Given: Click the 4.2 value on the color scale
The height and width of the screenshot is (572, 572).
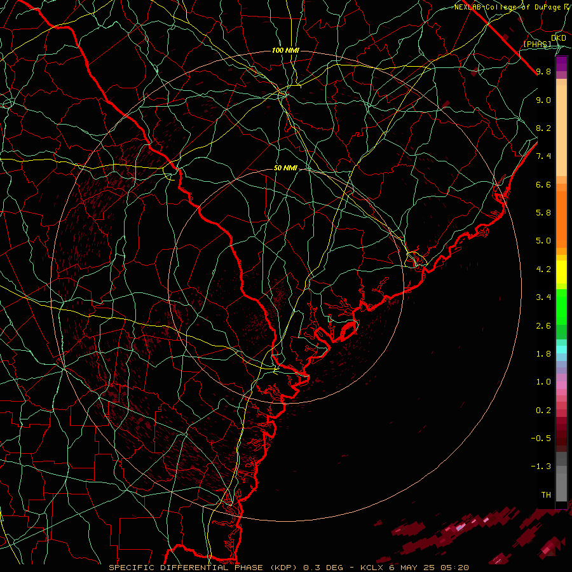Looking at the screenshot, I should 543,269.
